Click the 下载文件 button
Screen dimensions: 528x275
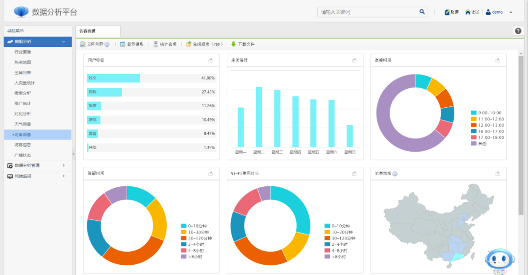tap(243, 44)
